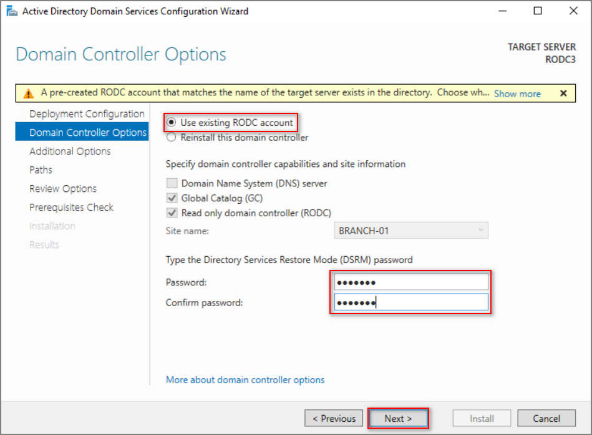Viewport: 592px width, 435px height.
Task: Select Domain Controller Options step
Action: pos(82,132)
